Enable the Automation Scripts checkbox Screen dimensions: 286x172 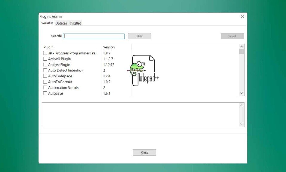tap(45, 87)
